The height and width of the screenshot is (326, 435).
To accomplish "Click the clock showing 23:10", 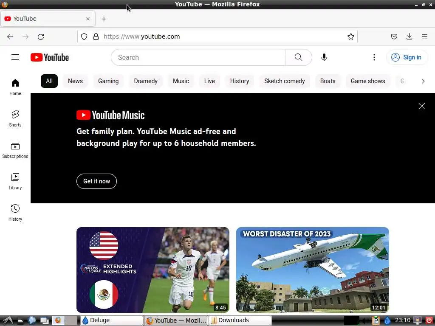I will point(403,320).
